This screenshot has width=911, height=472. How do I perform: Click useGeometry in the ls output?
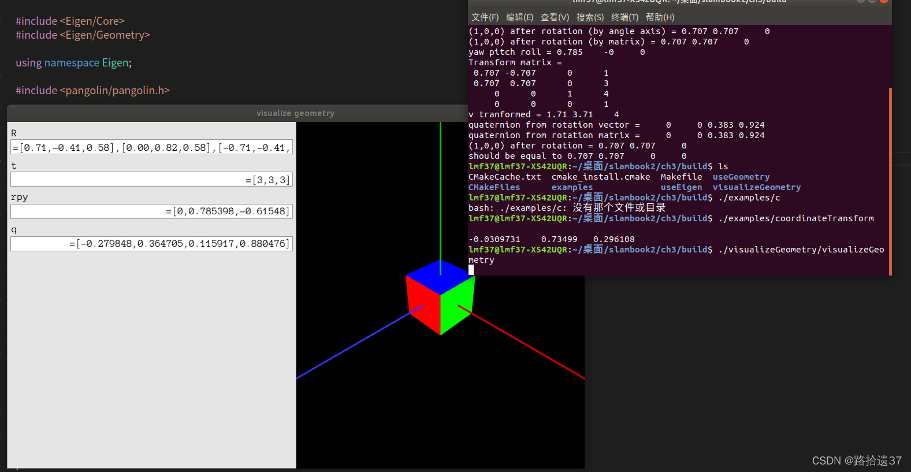click(x=741, y=177)
